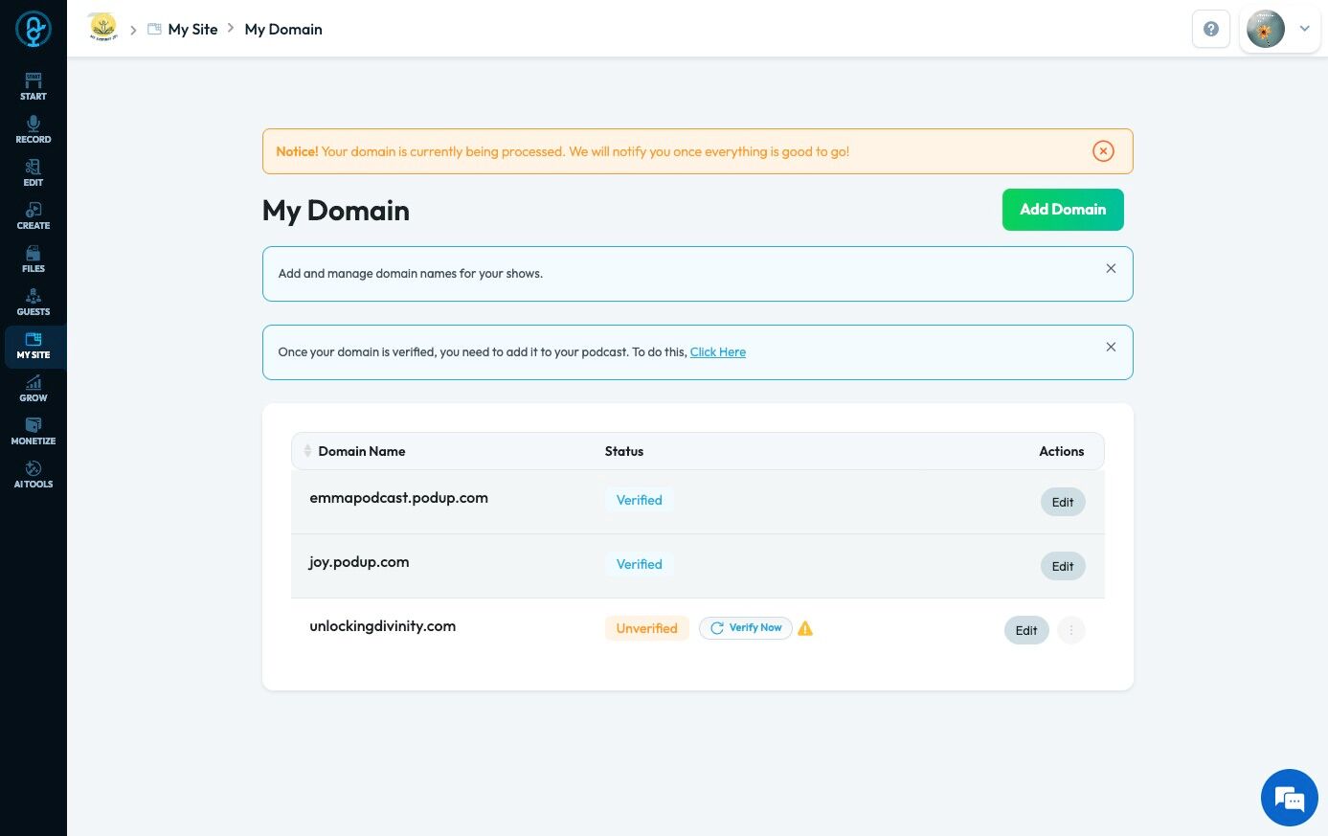Click the show logo in breadcrumb
Screen dimensions: 1328x836
[x=102, y=27]
